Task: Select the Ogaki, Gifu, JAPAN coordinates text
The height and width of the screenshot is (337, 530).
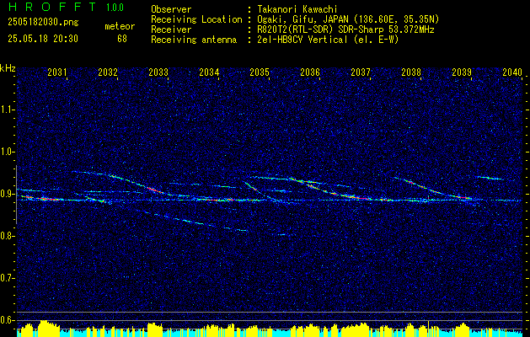Action: 348,19
